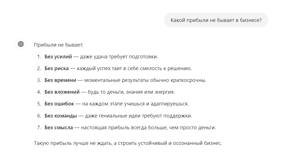Click the bold text 'Без риска'
Screen dimensions: 294x161
coord(56,68)
